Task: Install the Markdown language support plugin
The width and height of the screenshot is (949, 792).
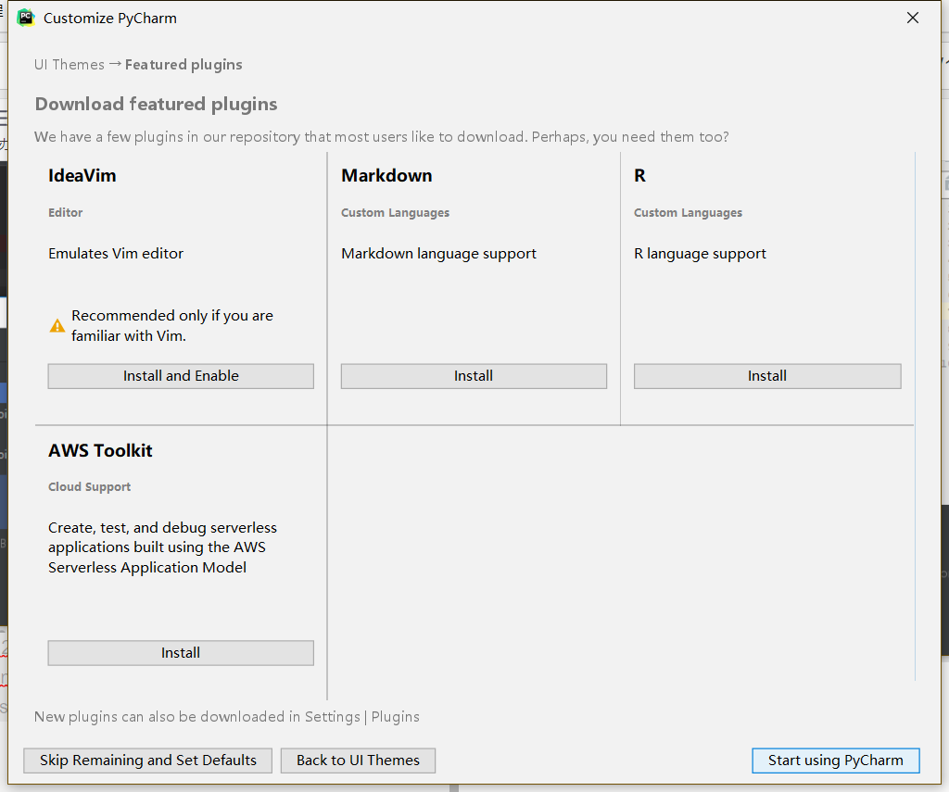Action: pos(474,375)
